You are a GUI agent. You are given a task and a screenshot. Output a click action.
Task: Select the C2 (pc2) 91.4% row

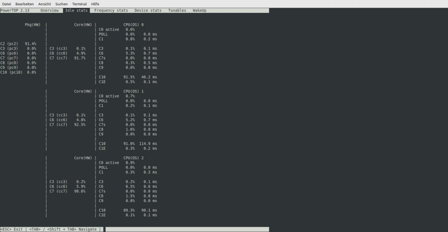(x=18, y=44)
